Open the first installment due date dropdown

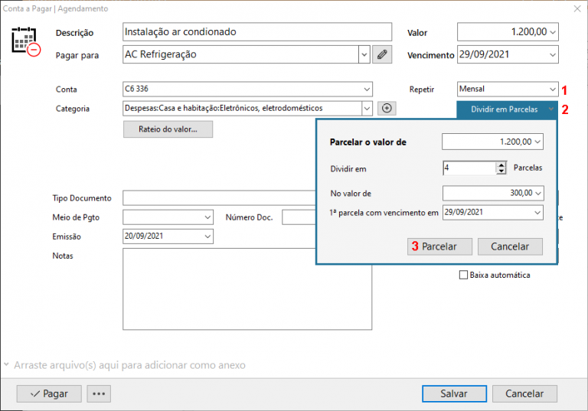coord(537,212)
